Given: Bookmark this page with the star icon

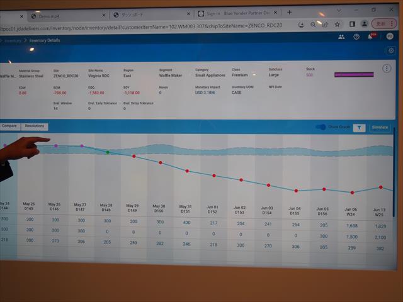Looking at the screenshot, I should [x=338, y=25].
